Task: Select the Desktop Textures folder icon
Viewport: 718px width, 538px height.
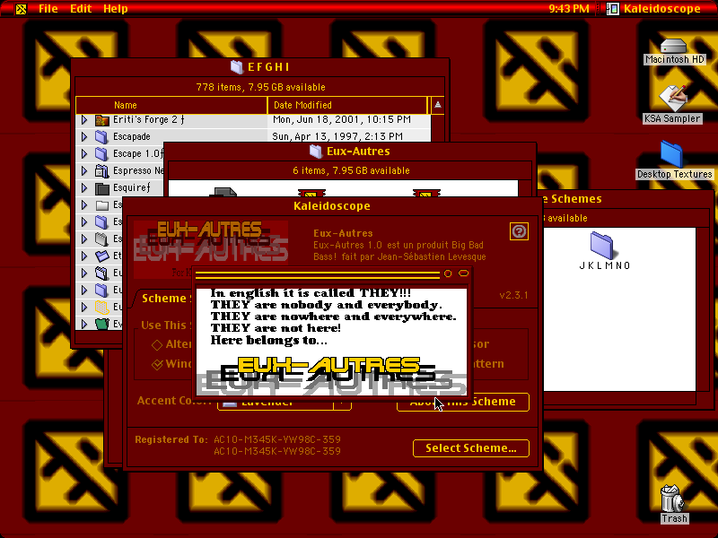Action: click(x=671, y=154)
